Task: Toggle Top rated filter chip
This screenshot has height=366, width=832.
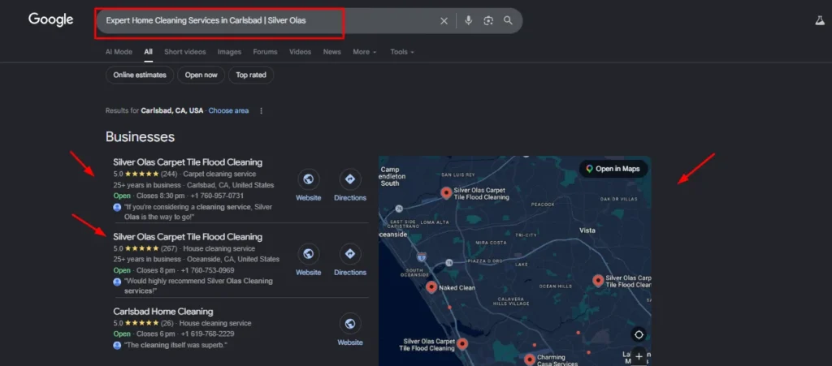Action: [251, 75]
